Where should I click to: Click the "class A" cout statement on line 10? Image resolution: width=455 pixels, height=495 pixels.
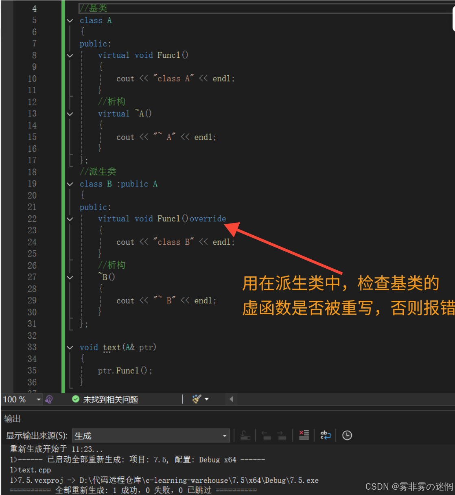(175, 79)
